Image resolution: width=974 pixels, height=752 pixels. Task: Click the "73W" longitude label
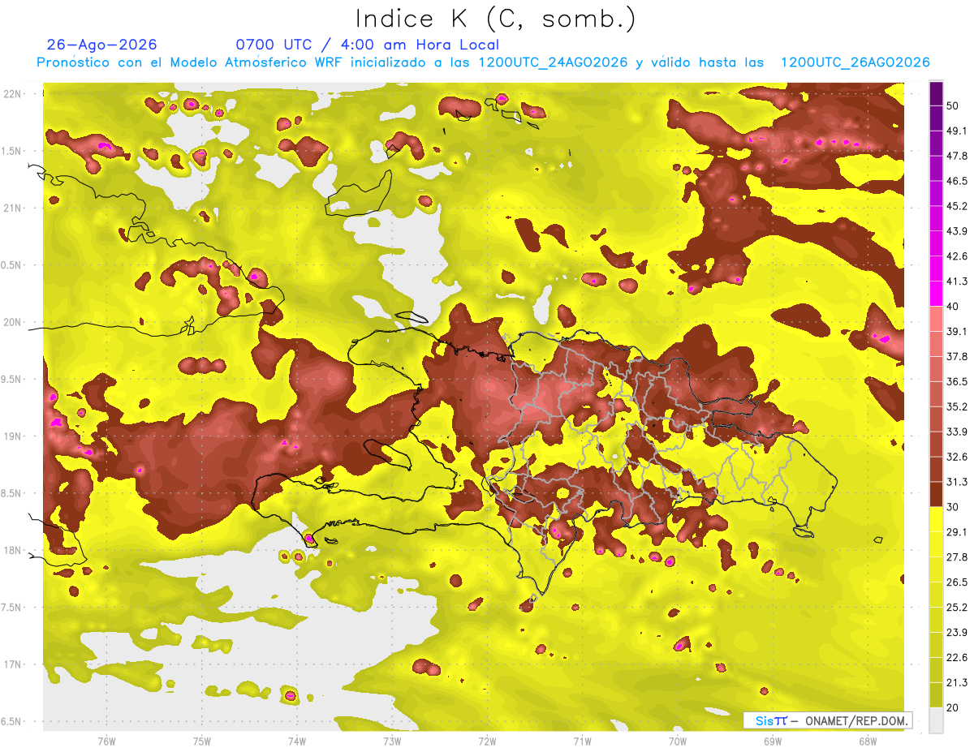392,741
